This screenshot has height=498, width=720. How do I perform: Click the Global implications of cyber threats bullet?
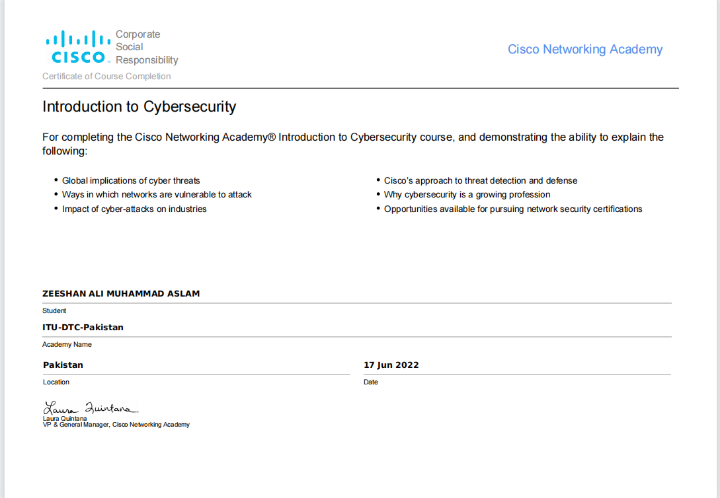(131, 181)
